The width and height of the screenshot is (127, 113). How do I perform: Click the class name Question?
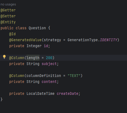click(x=37, y=28)
